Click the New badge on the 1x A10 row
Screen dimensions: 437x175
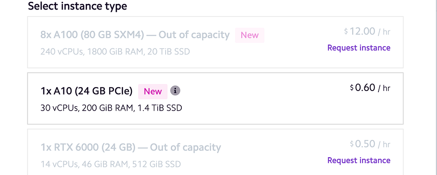[153, 91]
